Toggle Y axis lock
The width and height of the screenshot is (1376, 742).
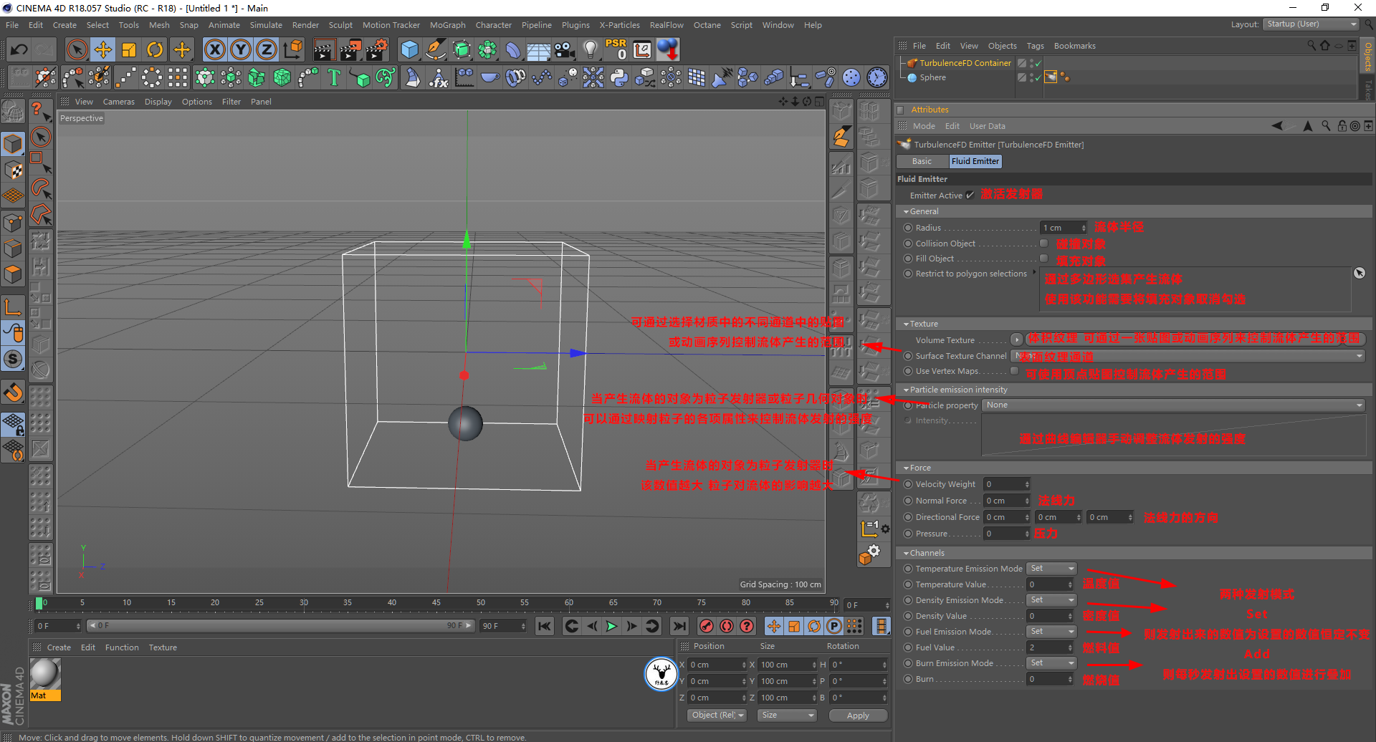coord(241,49)
